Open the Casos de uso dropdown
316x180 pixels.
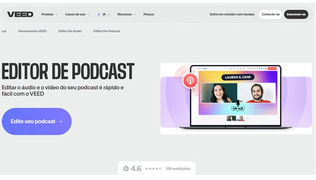[x=77, y=14]
